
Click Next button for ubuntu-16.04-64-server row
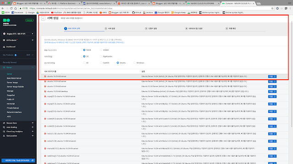click(x=272, y=77)
